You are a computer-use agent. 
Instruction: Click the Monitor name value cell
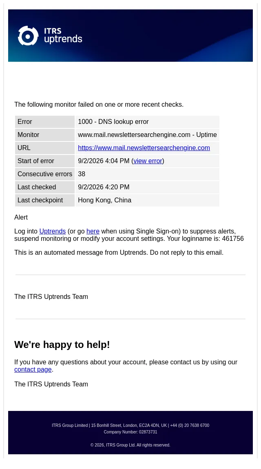(147, 135)
